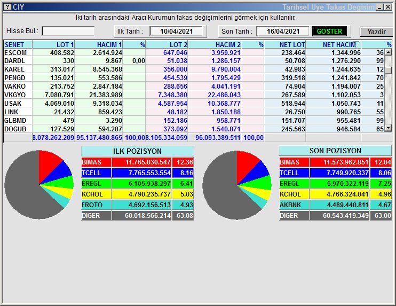Focus the Hisse Bul search field
The width and height of the screenshot is (396, 306).
point(68,32)
